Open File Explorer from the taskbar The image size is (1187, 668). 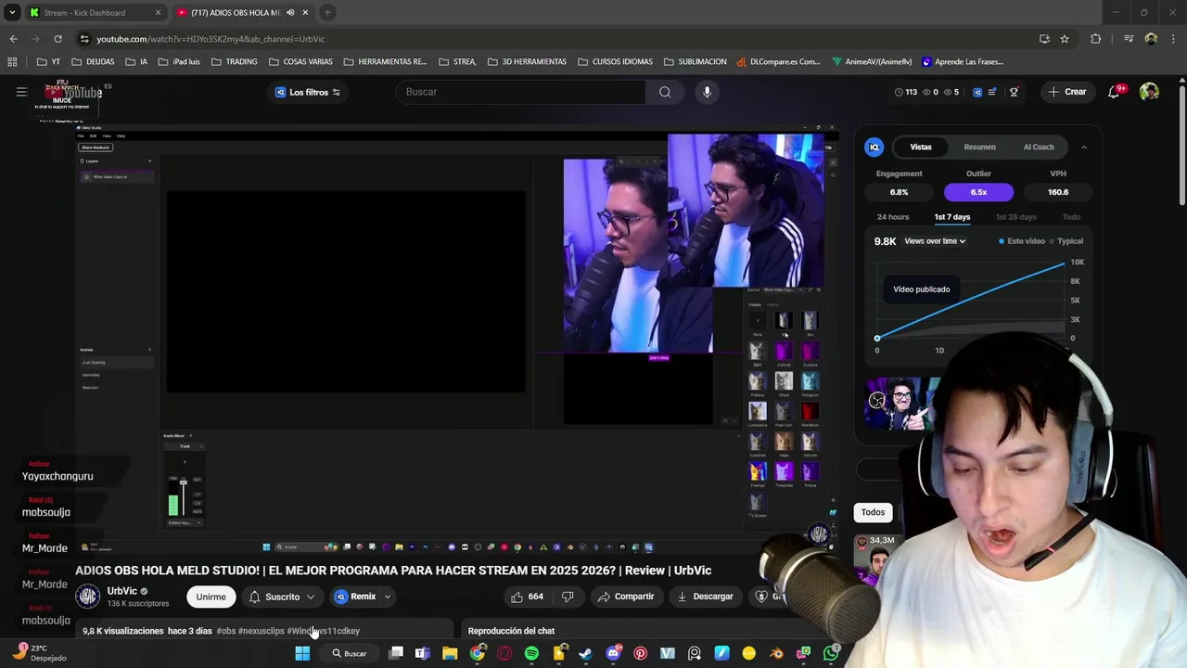[x=450, y=653]
